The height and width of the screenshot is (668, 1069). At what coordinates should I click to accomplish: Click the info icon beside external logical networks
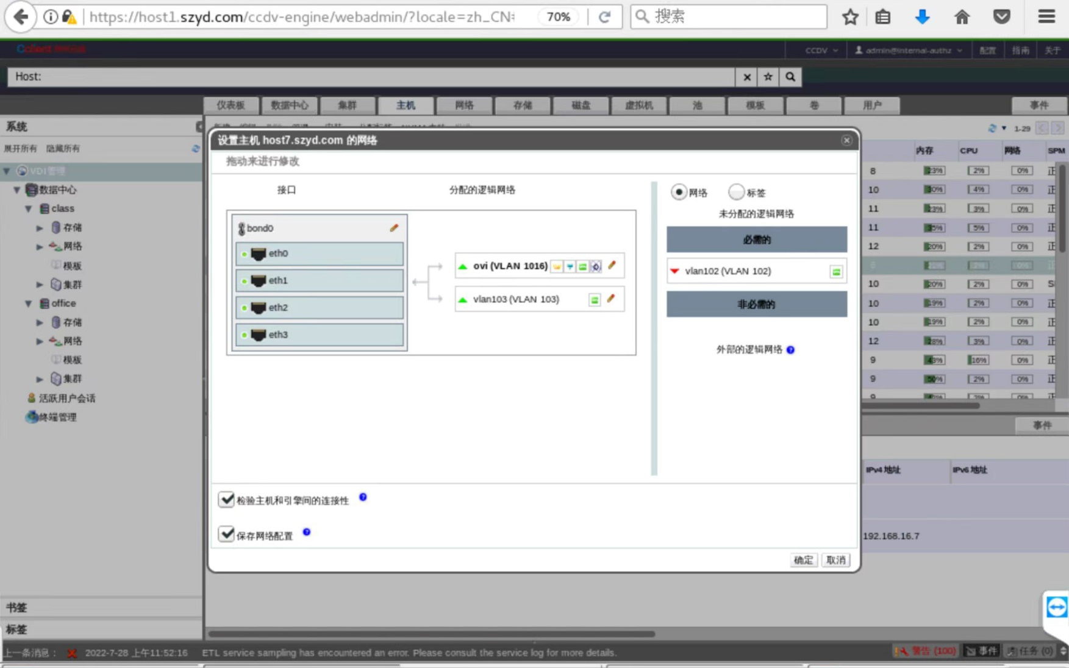click(790, 350)
